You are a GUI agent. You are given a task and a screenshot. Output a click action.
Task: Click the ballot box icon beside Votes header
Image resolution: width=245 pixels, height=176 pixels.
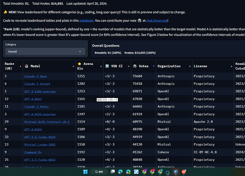coord(135,66)
